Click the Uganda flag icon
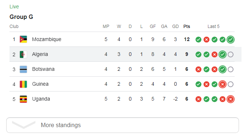 pos(23,99)
